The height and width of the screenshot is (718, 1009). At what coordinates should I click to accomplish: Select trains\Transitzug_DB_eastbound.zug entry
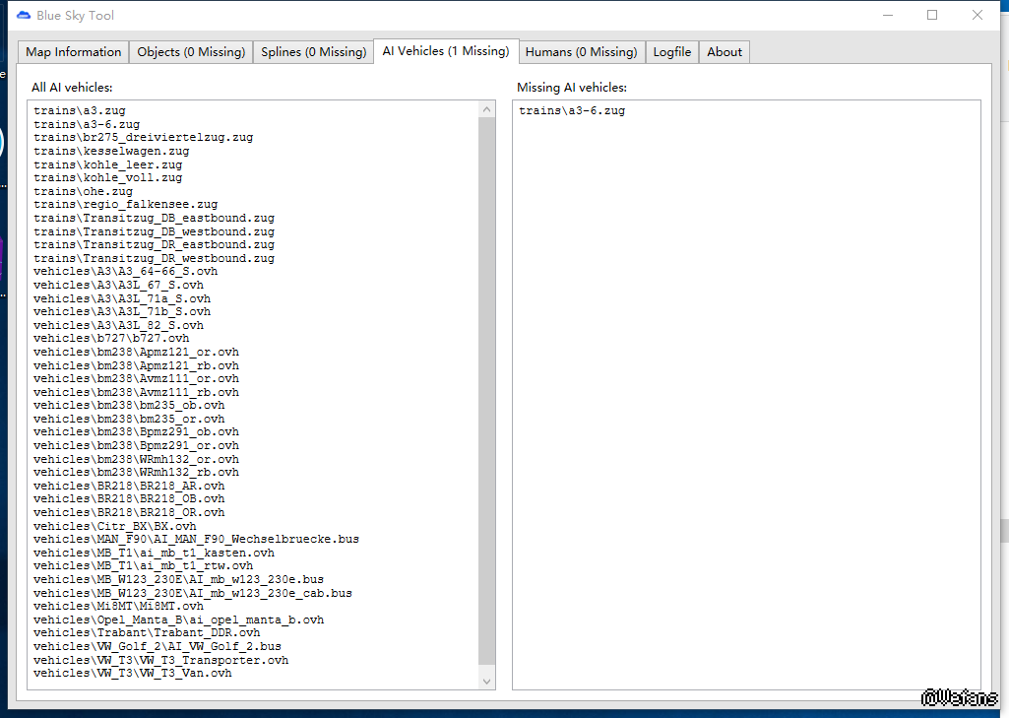(154, 219)
